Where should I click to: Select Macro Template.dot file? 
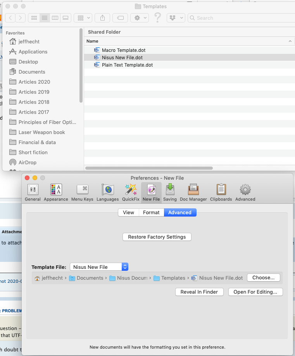[x=190, y=50]
